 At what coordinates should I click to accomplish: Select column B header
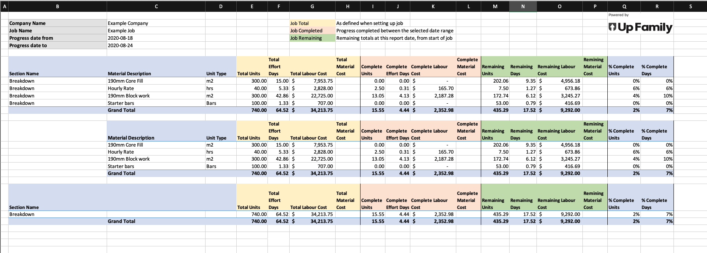pyautogui.click(x=58, y=6)
